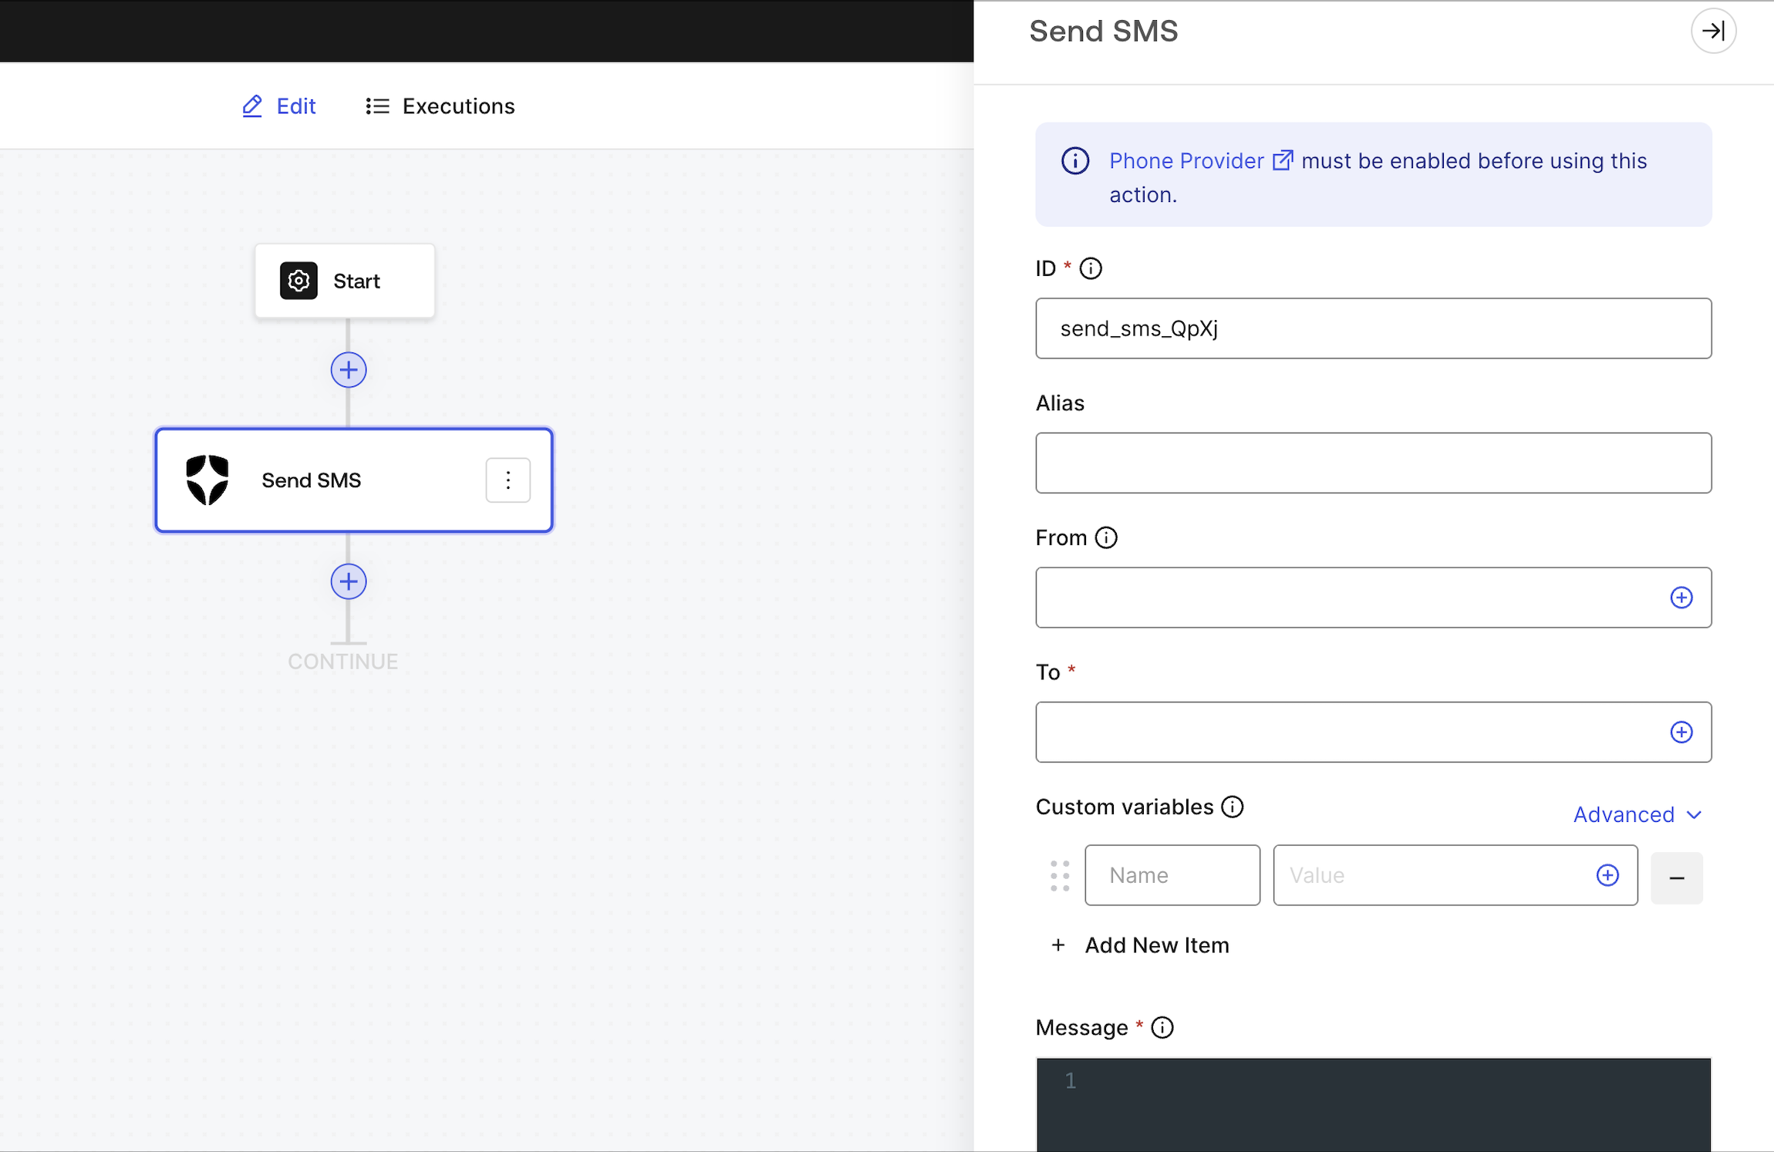This screenshot has height=1152, width=1774.
Task: Click Add New Item
Action: click(x=1140, y=945)
